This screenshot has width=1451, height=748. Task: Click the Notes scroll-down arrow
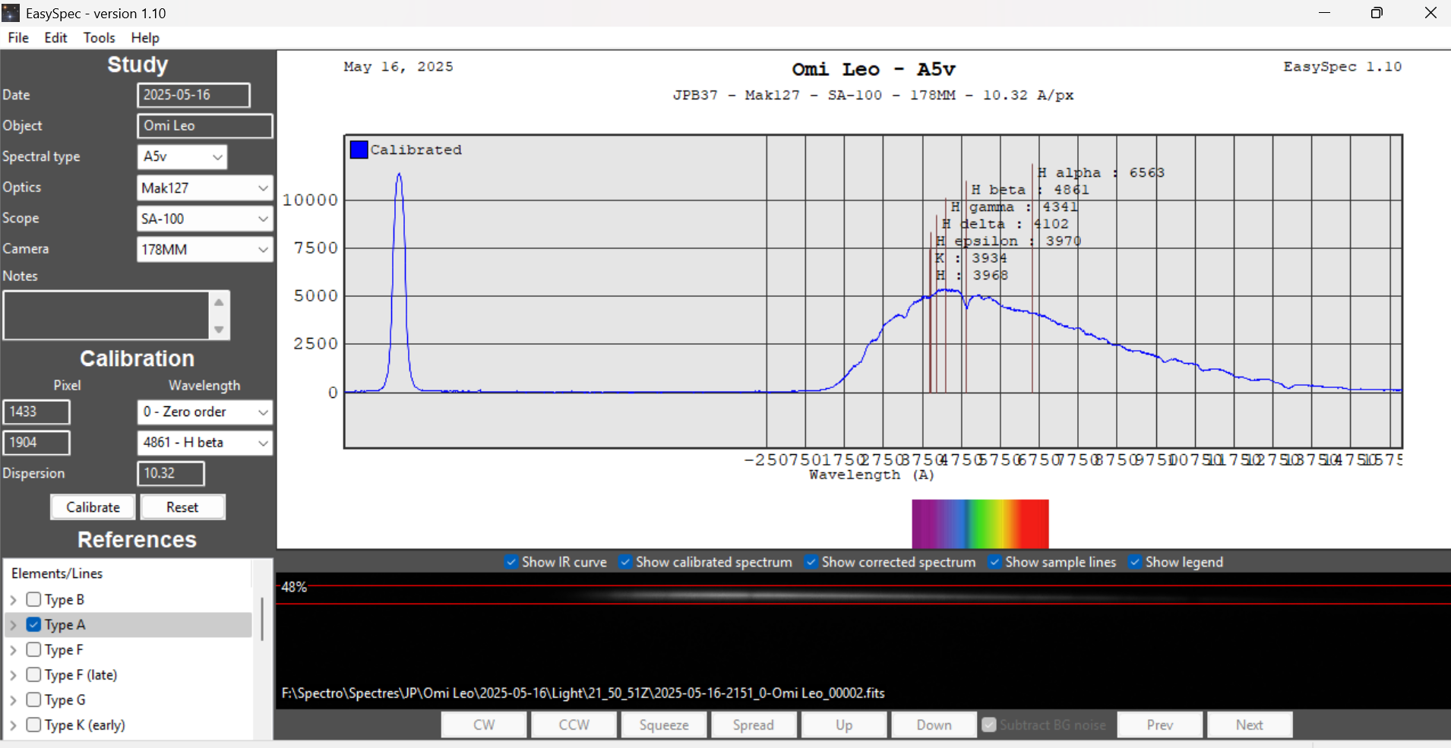coord(219,330)
